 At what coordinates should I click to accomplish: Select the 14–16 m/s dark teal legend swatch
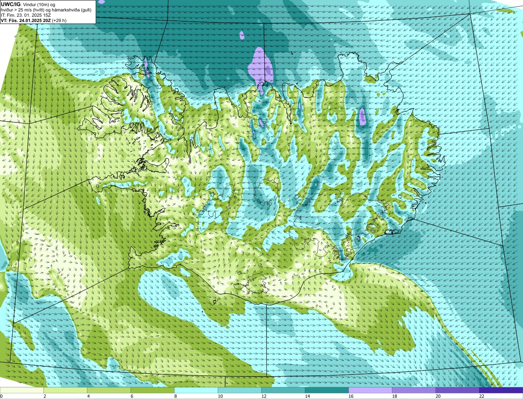(x=327, y=390)
